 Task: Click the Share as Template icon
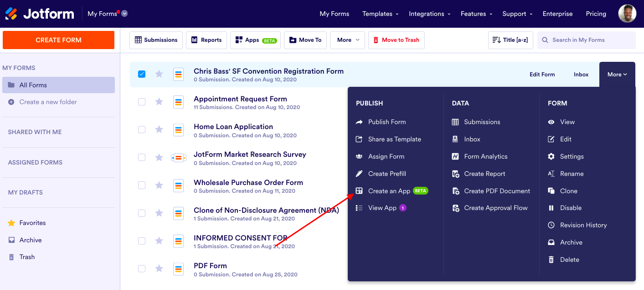(359, 139)
